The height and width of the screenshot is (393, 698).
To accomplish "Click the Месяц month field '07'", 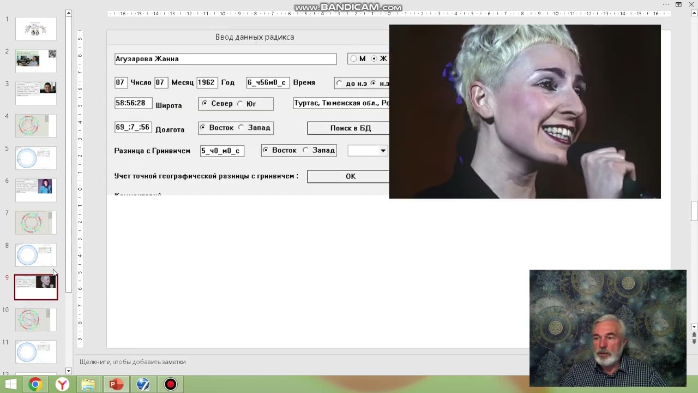I will coord(161,82).
